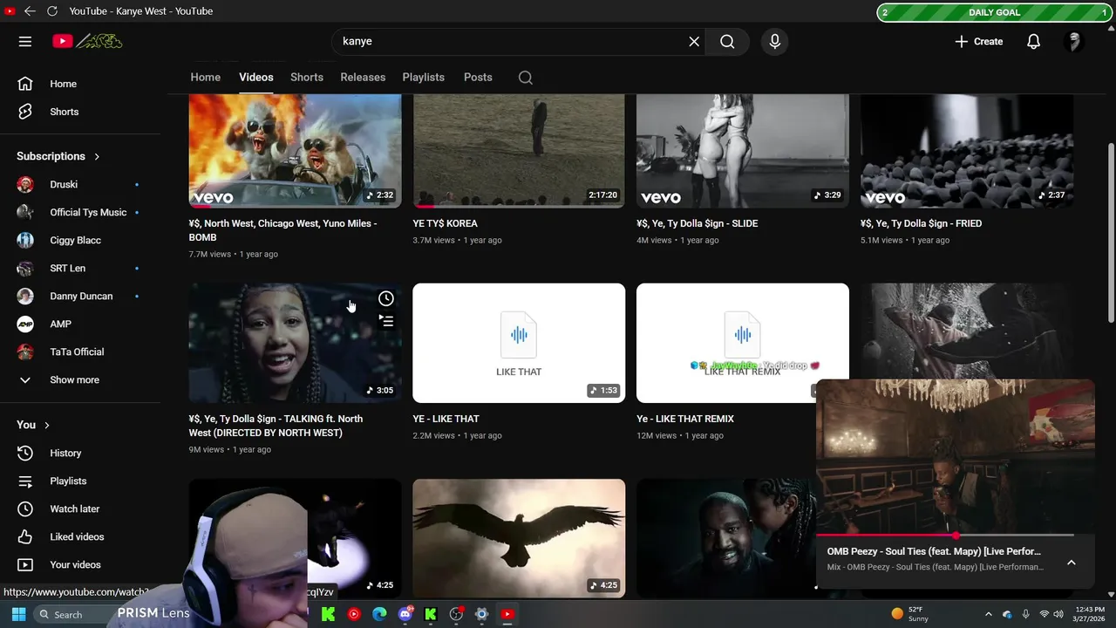Play the SLIDE video thumbnail
This screenshot has height=628, width=1116.
pos(743,150)
